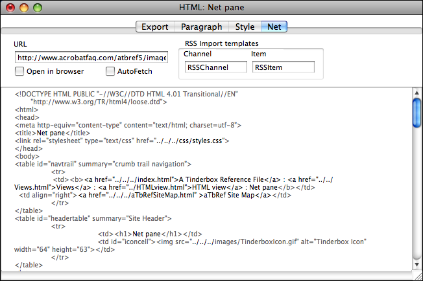This screenshot has width=423, height=281.
Task: Minimize window using yellow button
Action: 24,8
